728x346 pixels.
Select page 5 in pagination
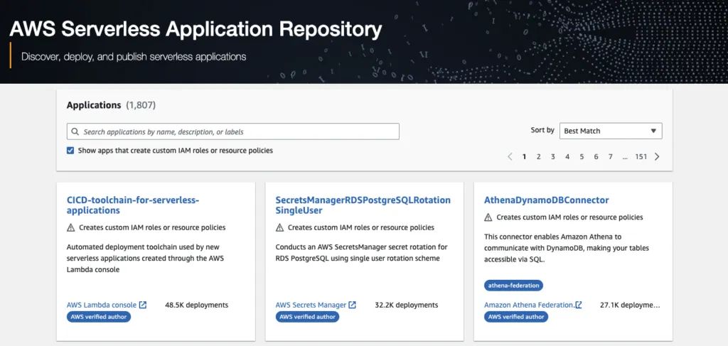pyautogui.click(x=582, y=157)
